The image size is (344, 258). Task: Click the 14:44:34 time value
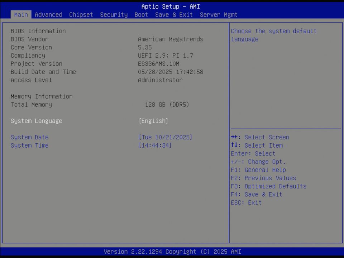[155, 145]
